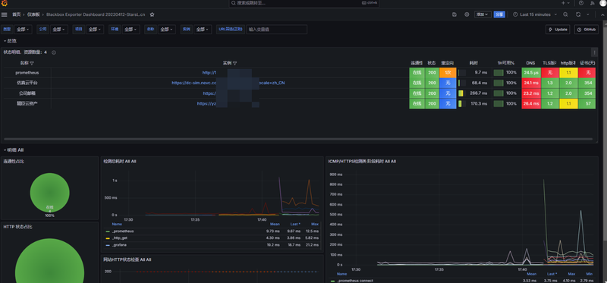Go to 仪表板 in the breadcrumb
Viewport: 607px width, 283px height.
click(x=33, y=14)
